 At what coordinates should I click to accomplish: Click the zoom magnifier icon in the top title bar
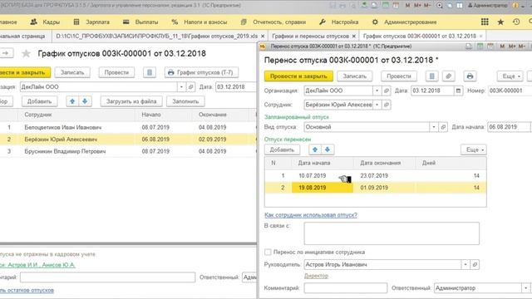point(440,6)
